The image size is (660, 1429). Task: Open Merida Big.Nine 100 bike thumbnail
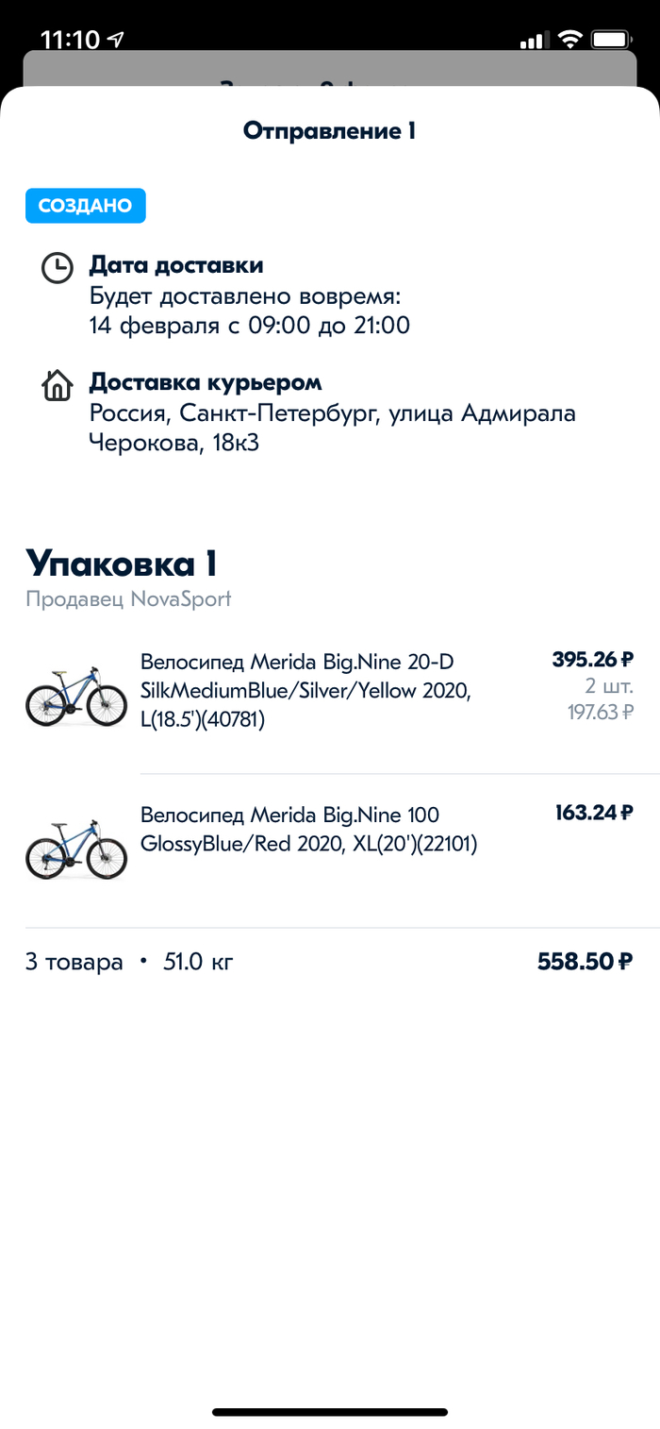pos(75,849)
